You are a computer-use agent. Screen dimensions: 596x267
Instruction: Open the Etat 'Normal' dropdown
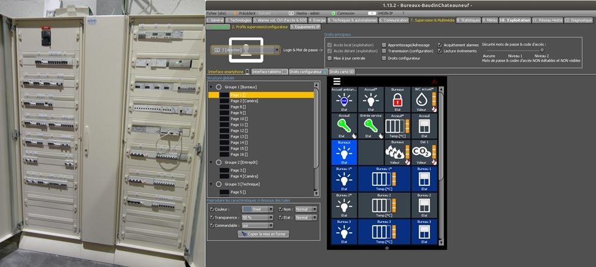[x=306, y=218]
